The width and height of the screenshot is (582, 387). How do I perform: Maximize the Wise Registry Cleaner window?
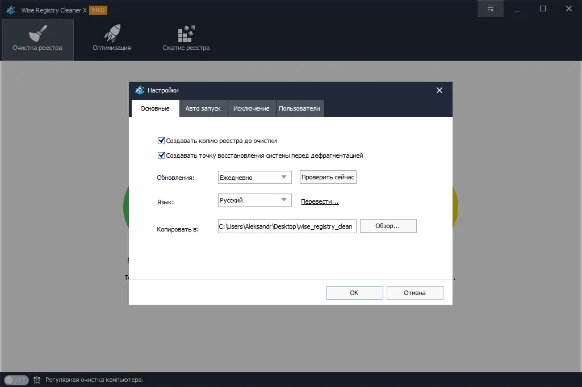tap(543, 9)
